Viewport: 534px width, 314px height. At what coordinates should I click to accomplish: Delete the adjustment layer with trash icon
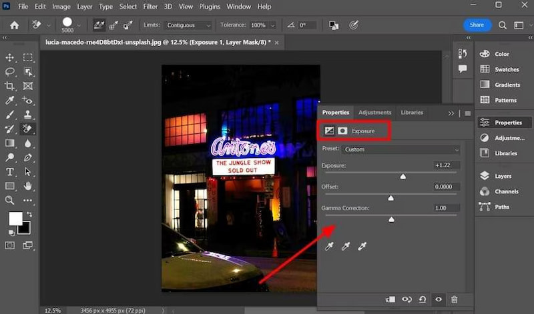pyautogui.click(x=454, y=299)
